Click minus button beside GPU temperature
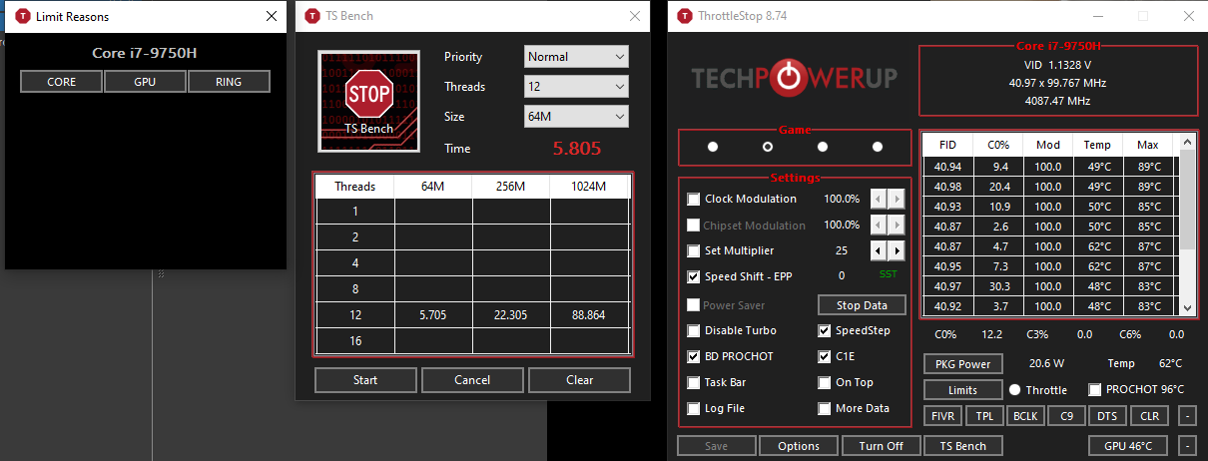This screenshot has height=461, width=1208. point(1187,445)
